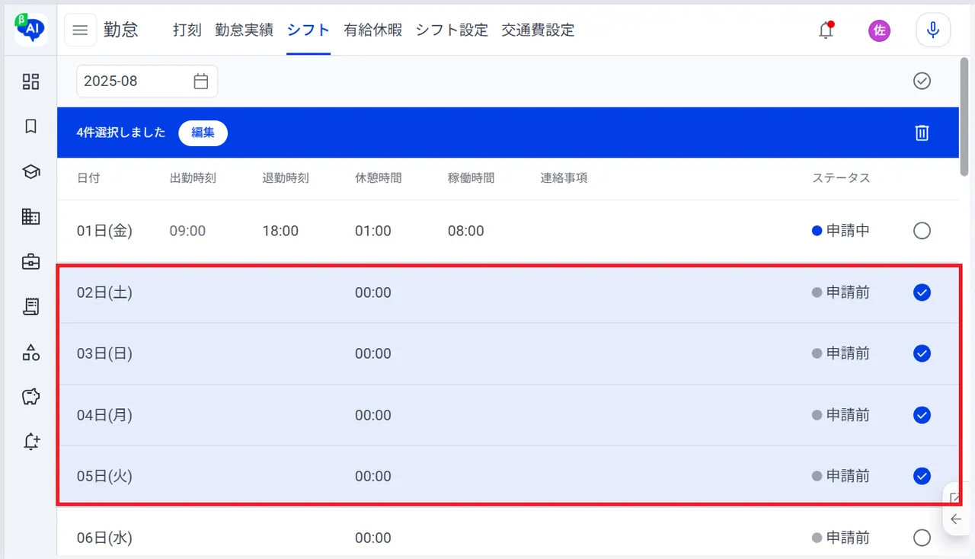975x559 pixels.
Task: Click the 申請中 status on 01日(金)
Action: (x=841, y=231)
